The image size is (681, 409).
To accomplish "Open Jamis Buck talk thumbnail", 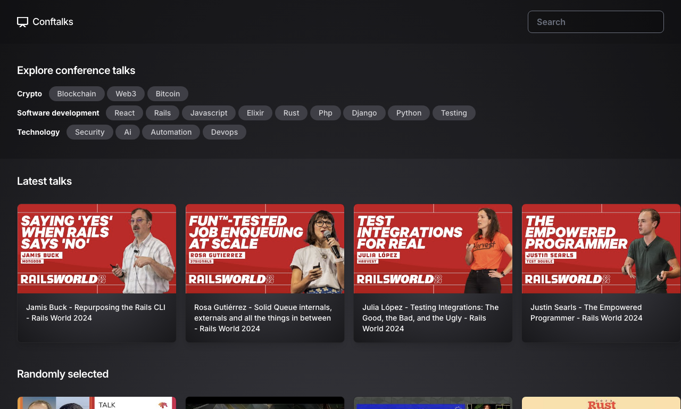I will [x=97, y=249].
